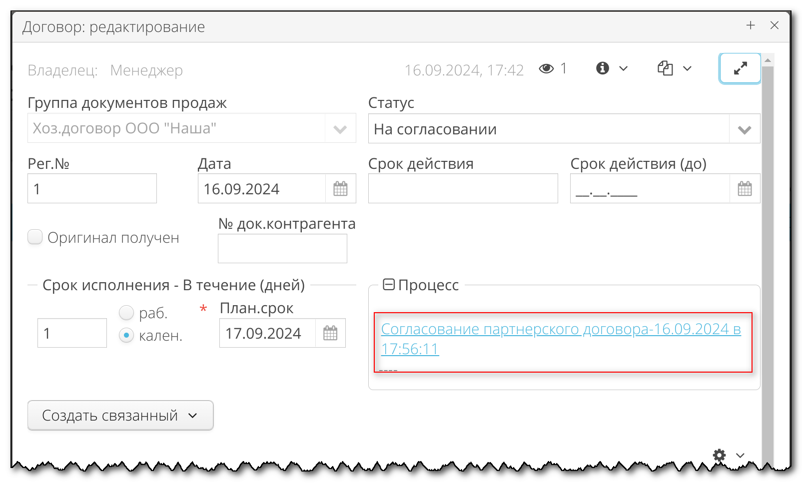Click the vertical scrollbar up arrow

click(768, 60)
